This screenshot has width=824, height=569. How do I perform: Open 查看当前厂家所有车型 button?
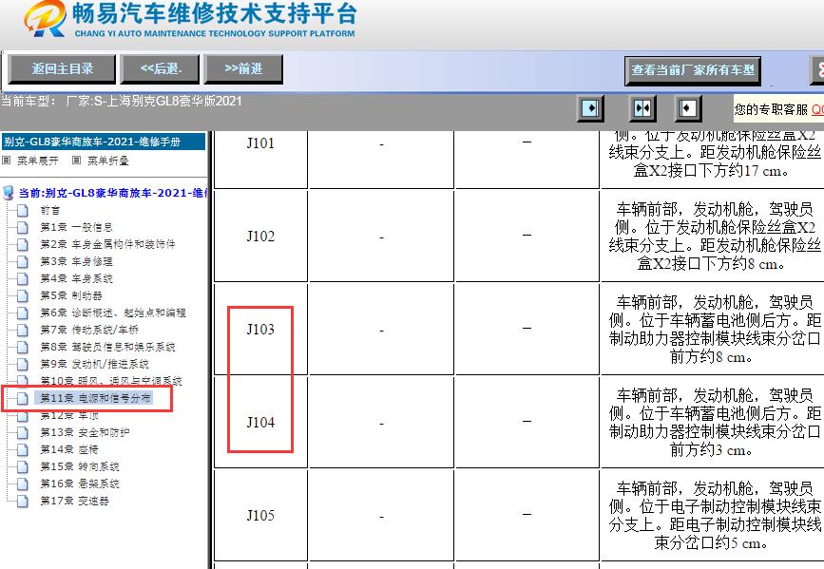pyautogui.click(x=693, y=70)
